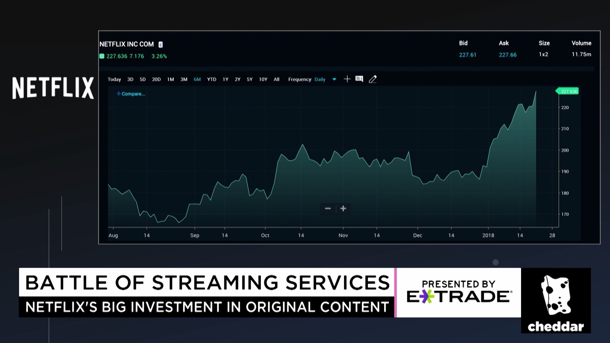Choose the YTD chart range
The height and width of the screenshot is (343, 610).
212,79
